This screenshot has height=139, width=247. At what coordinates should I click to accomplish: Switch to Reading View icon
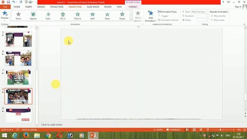201,130
